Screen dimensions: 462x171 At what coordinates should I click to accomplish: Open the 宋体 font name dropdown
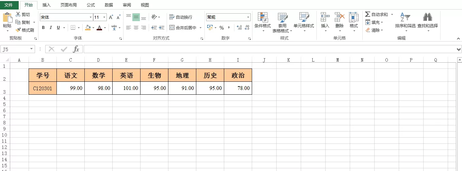(x=90, y=17)
